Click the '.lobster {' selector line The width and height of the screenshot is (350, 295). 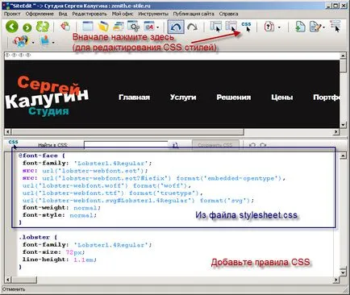coord(38,237)
